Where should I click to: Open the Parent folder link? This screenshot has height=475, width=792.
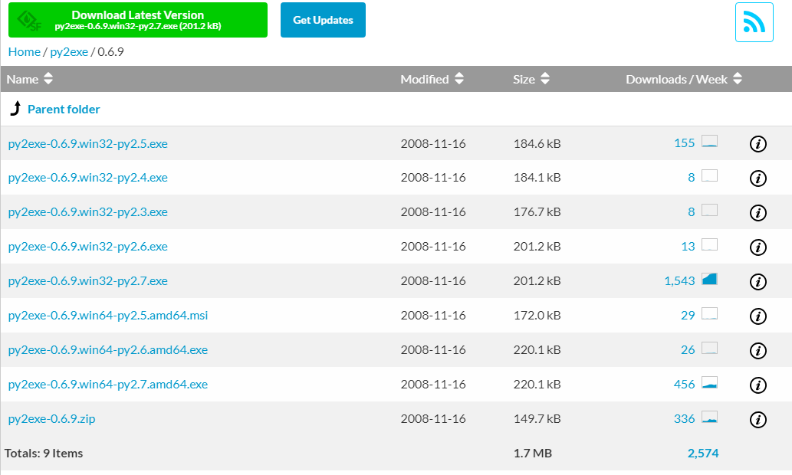point(64,109)
